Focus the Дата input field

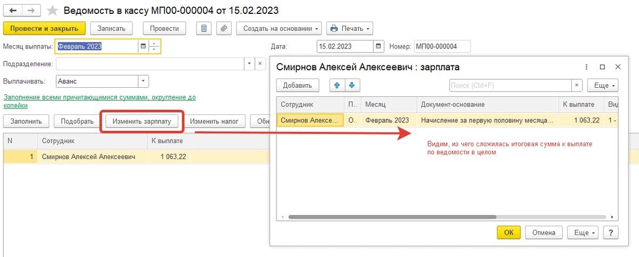point(345,46)
